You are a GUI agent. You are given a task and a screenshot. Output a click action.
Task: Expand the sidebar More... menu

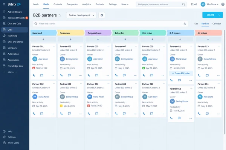tap(12, 72)
